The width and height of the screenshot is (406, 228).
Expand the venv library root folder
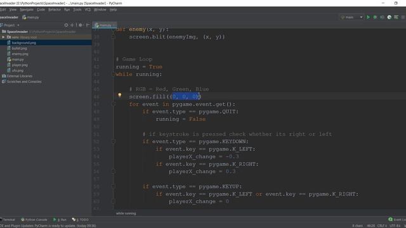coord(3,37)
